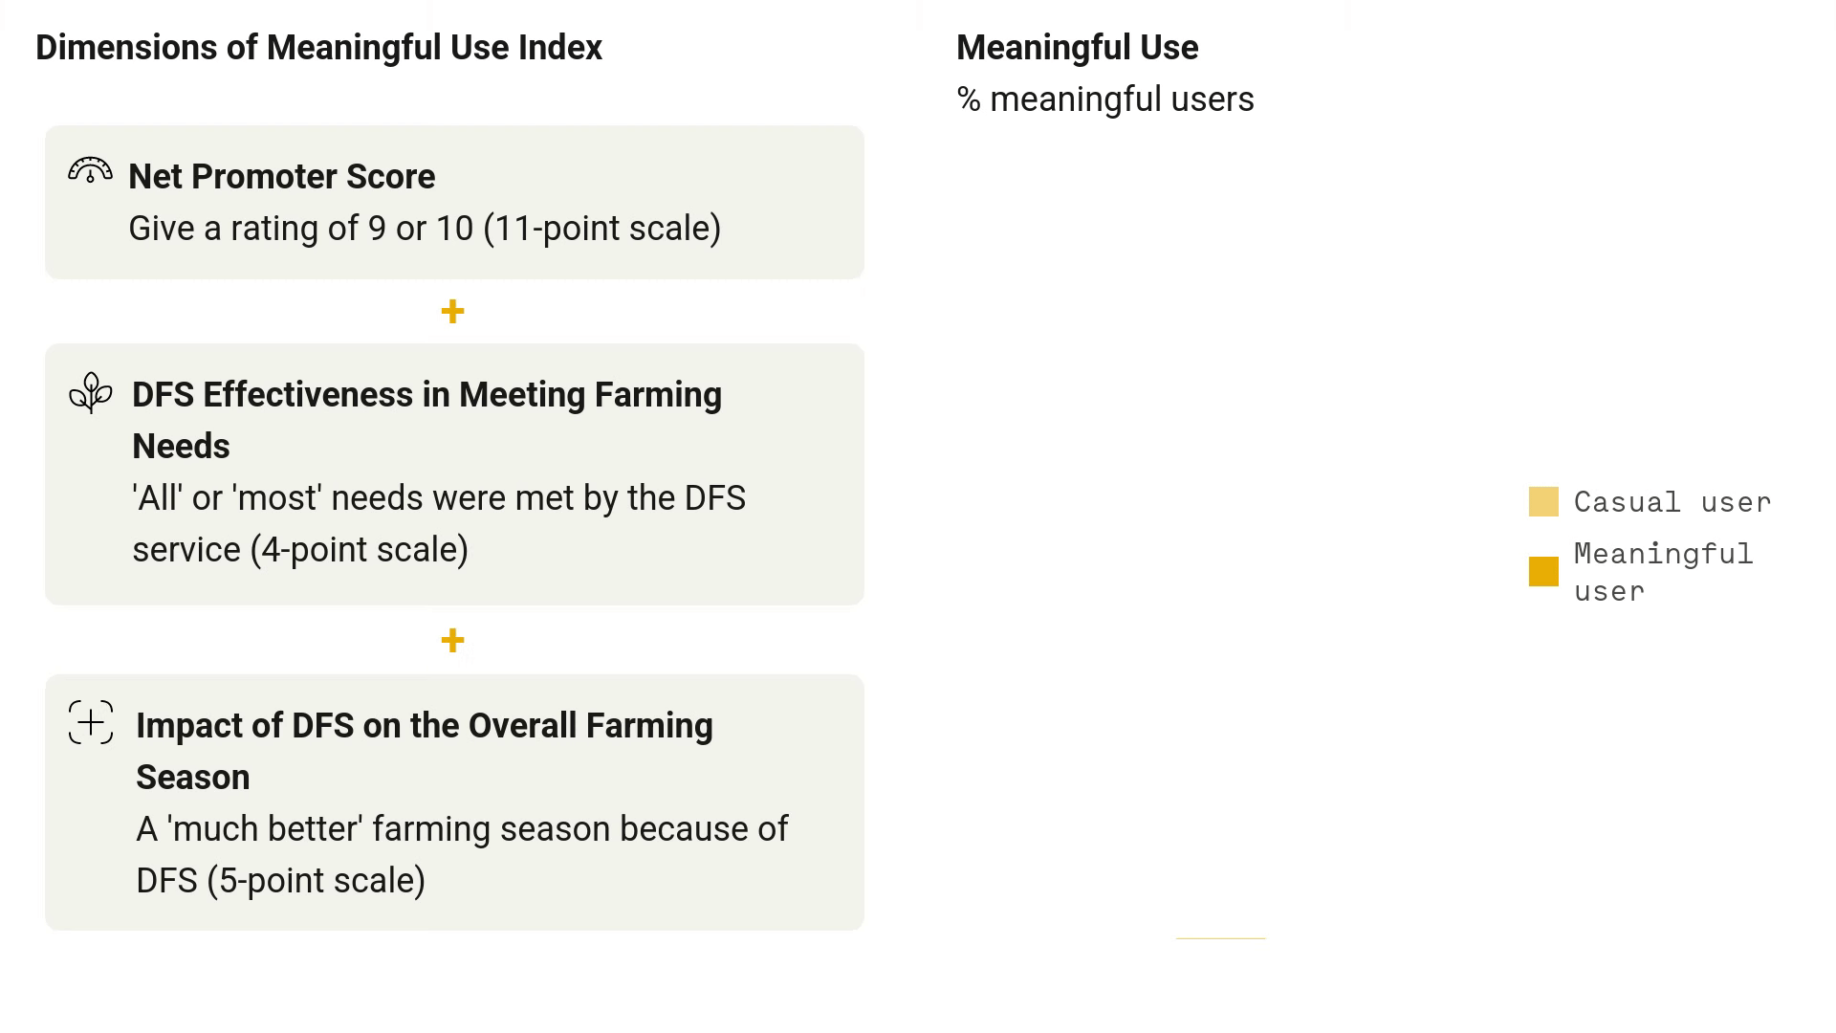Click the plus-in-frame icon for Impact of DFS

[91, 722]
